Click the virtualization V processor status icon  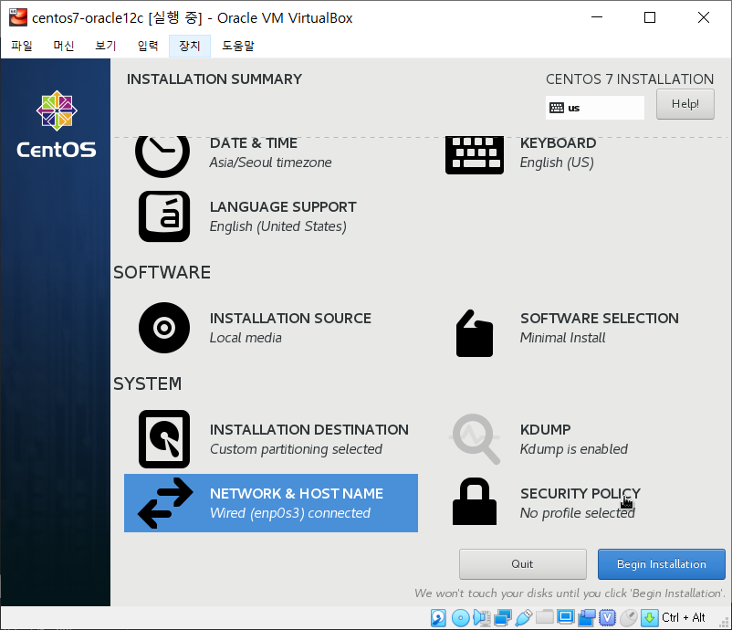(x=607, y=618)
